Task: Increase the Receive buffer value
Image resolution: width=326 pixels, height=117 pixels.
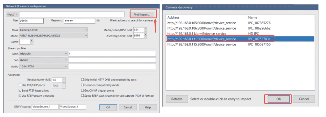Action: pyautogui.click(x=64, y=79)
